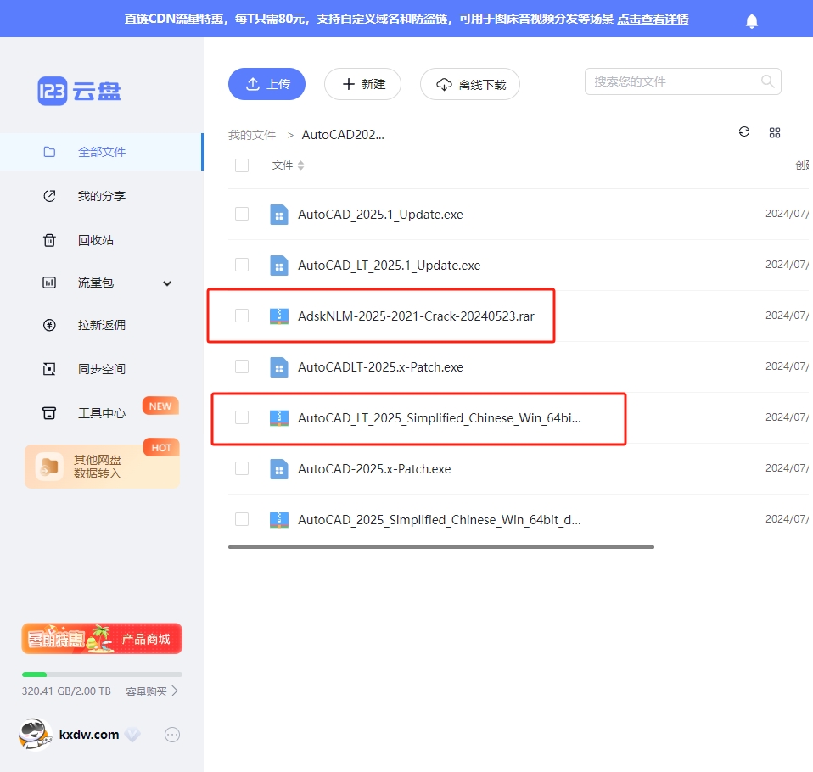Go to 我的文件 breadcrumb
Image resolution: width=813 pixels, height=772 pixels.
click(x=252, y=135)
